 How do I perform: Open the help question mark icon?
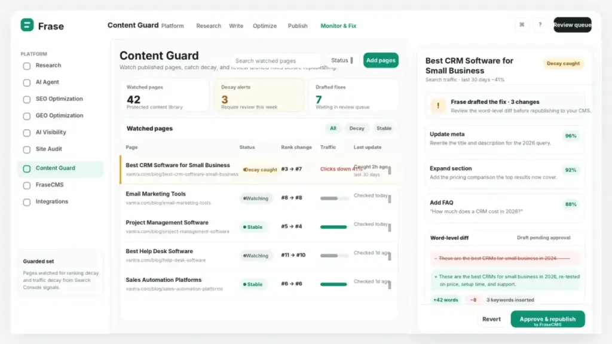540,24
